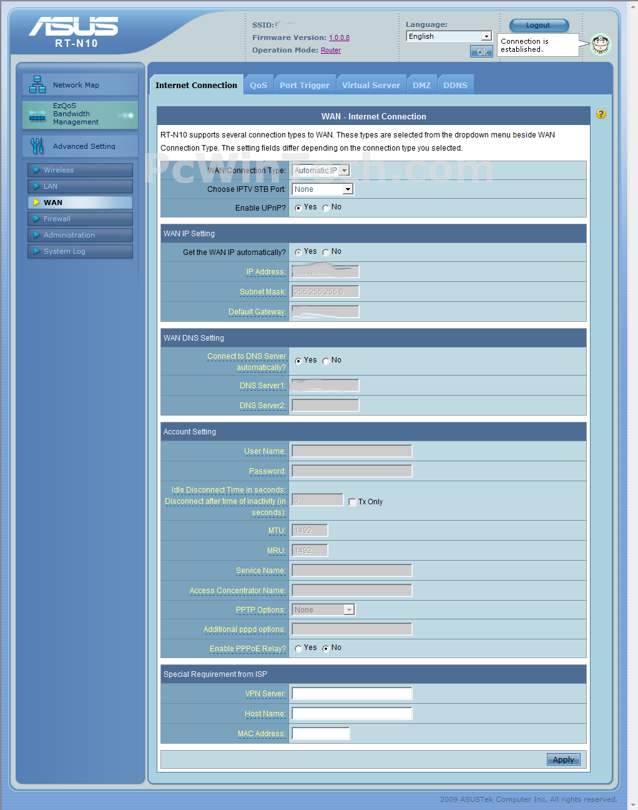
Task: Select the WAN menu item
Action: coord(80,202)
